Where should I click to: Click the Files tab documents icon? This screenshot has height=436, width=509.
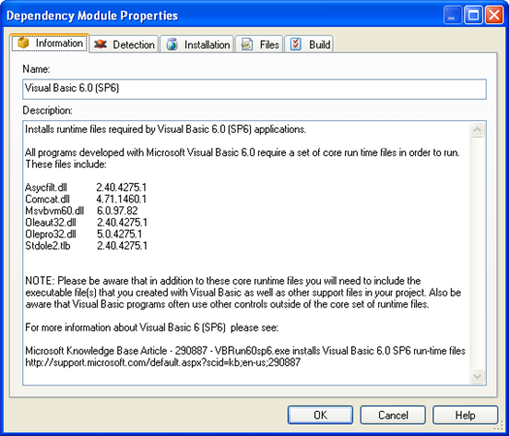point(246,45)
